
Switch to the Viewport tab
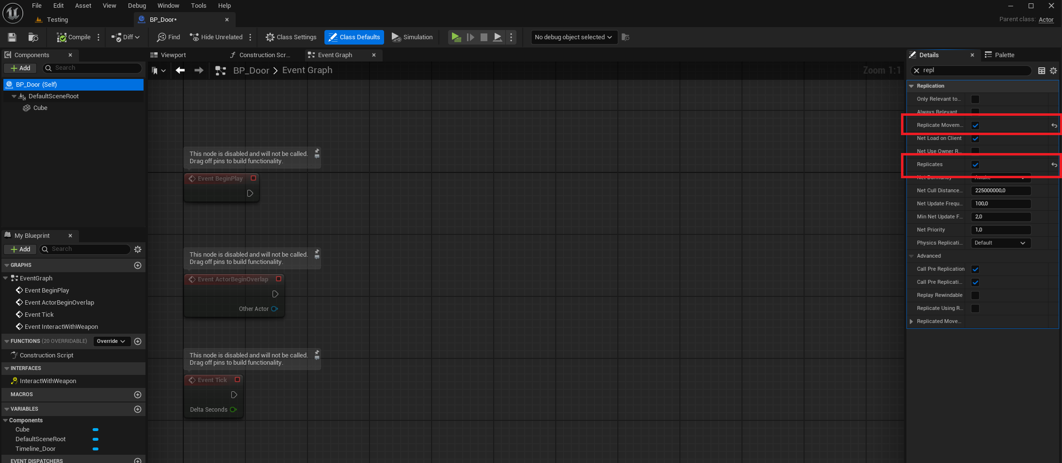tap(173, 55)
